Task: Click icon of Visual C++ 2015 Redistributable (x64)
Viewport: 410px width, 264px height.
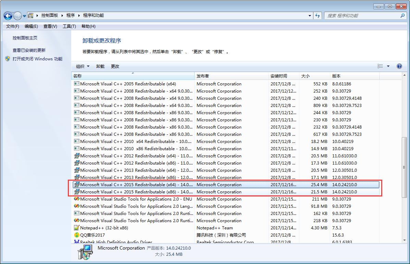Action: pyautogui.click(x=77, y=184)
